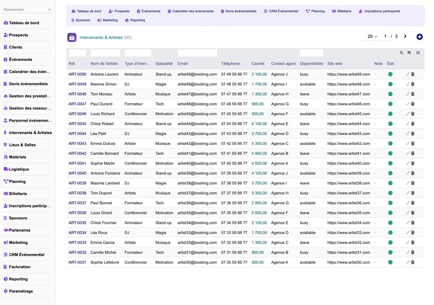Open Billetterie tab in top bar
The image size is (434, 305).
tap(342, 11)
